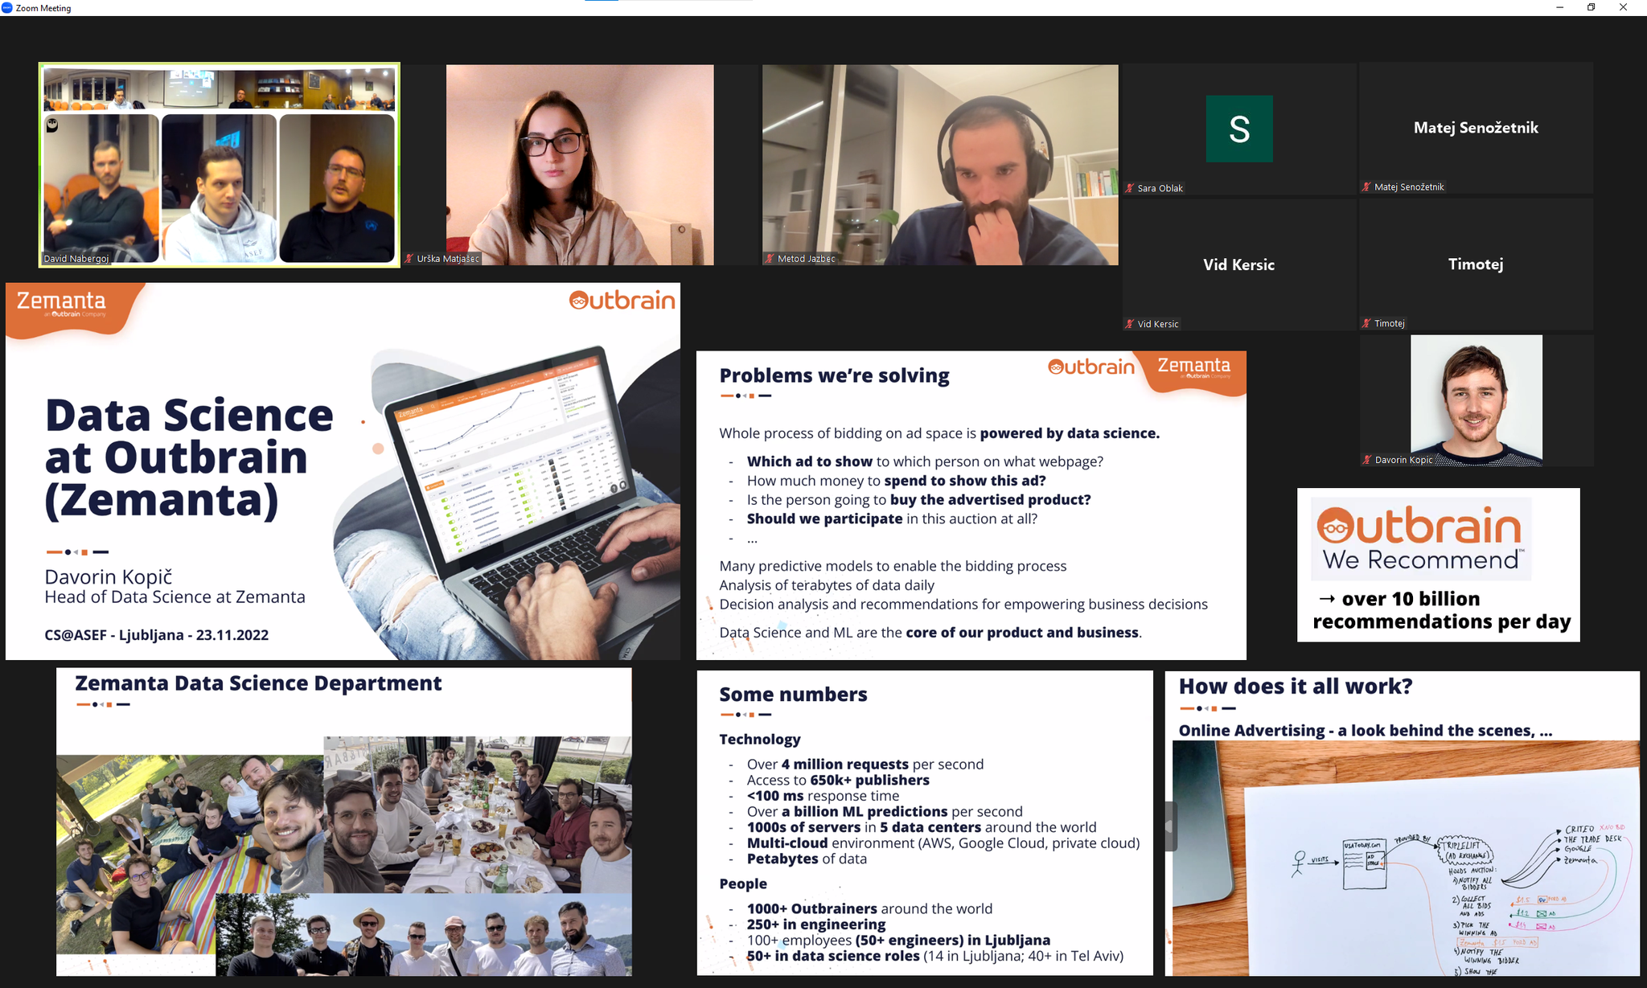Image resolution: width=1647 pixels, height=988 pixels.
Task: Click the collapse arrow on How does it all work slide
Action: [x=1170, y=826]
